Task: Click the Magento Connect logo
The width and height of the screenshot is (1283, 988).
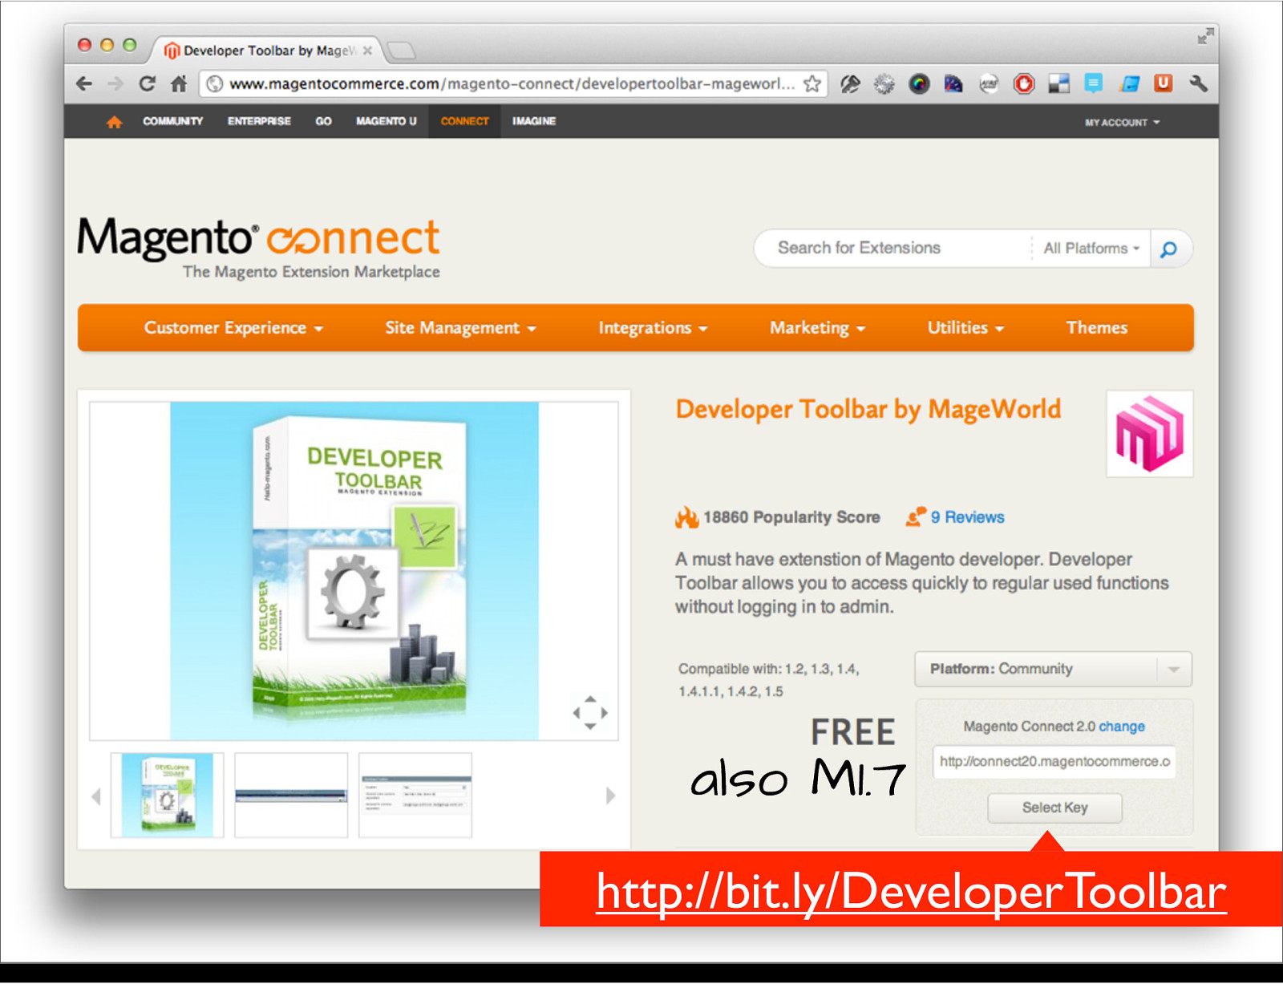Action: click(x=258, y=247)
